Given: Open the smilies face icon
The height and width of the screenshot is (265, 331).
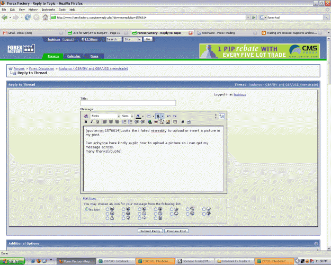Looking at the screenshot, I should click(x=149, y=116).
